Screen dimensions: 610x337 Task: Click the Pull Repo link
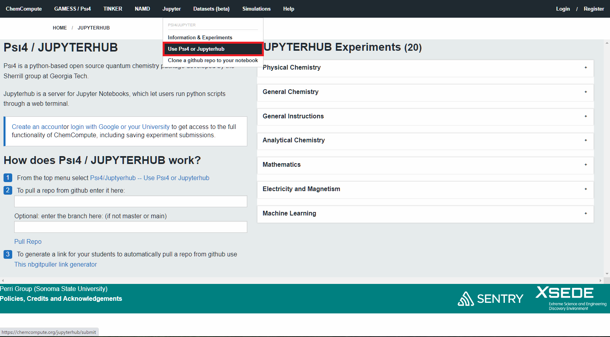(28, 241)
